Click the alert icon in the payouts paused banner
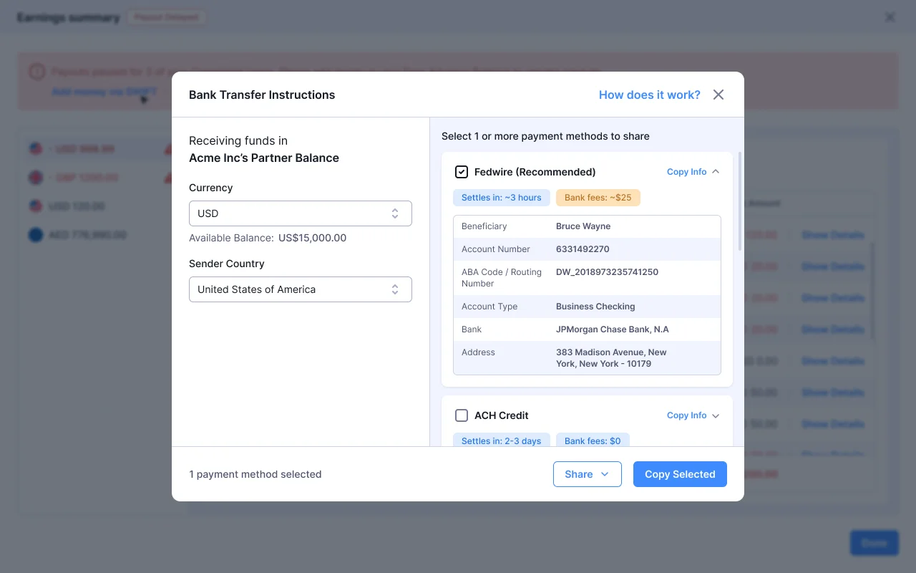 pos(36,72)
